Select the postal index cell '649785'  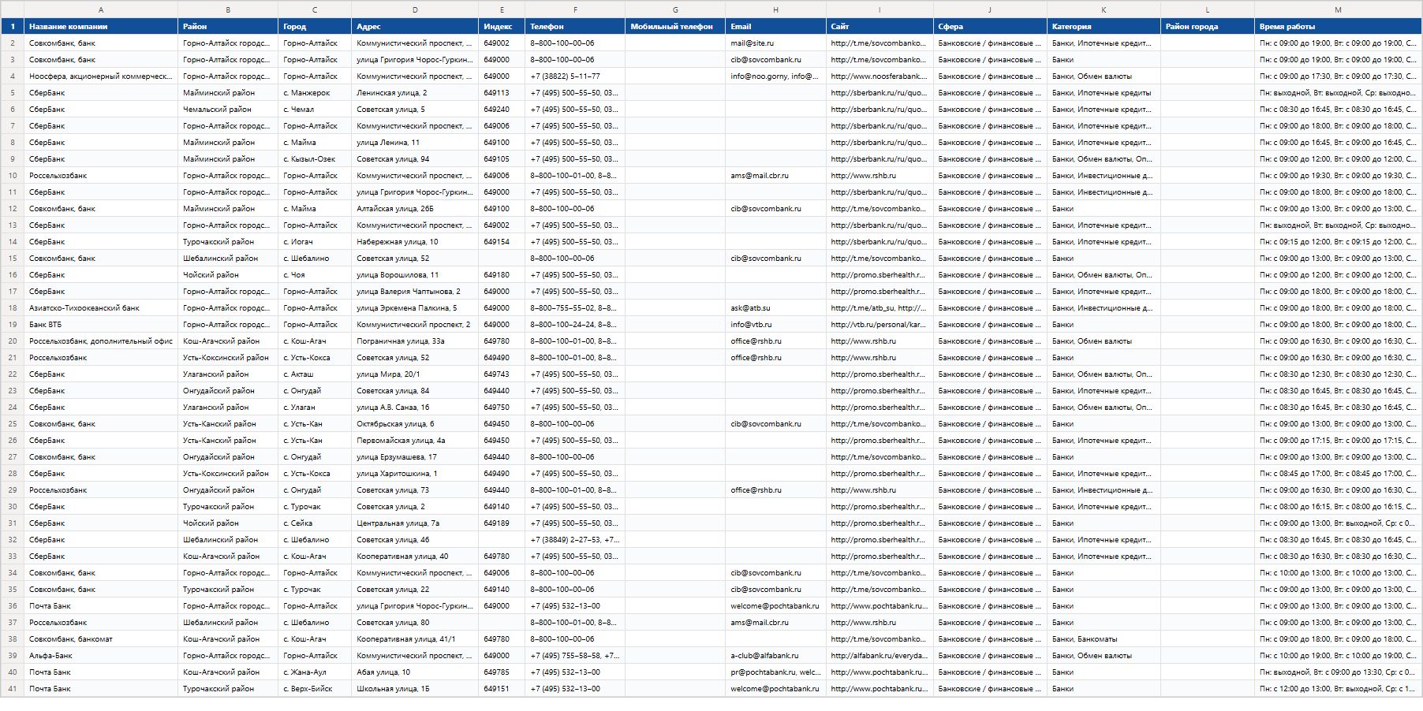click(502, 672)
